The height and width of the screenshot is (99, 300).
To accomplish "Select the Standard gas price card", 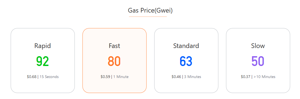I will [x=186, y=61].
